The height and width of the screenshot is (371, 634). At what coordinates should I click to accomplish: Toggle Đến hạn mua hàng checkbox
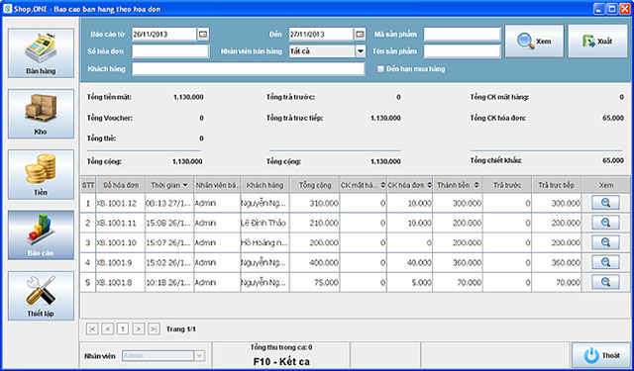pos(380,69)
